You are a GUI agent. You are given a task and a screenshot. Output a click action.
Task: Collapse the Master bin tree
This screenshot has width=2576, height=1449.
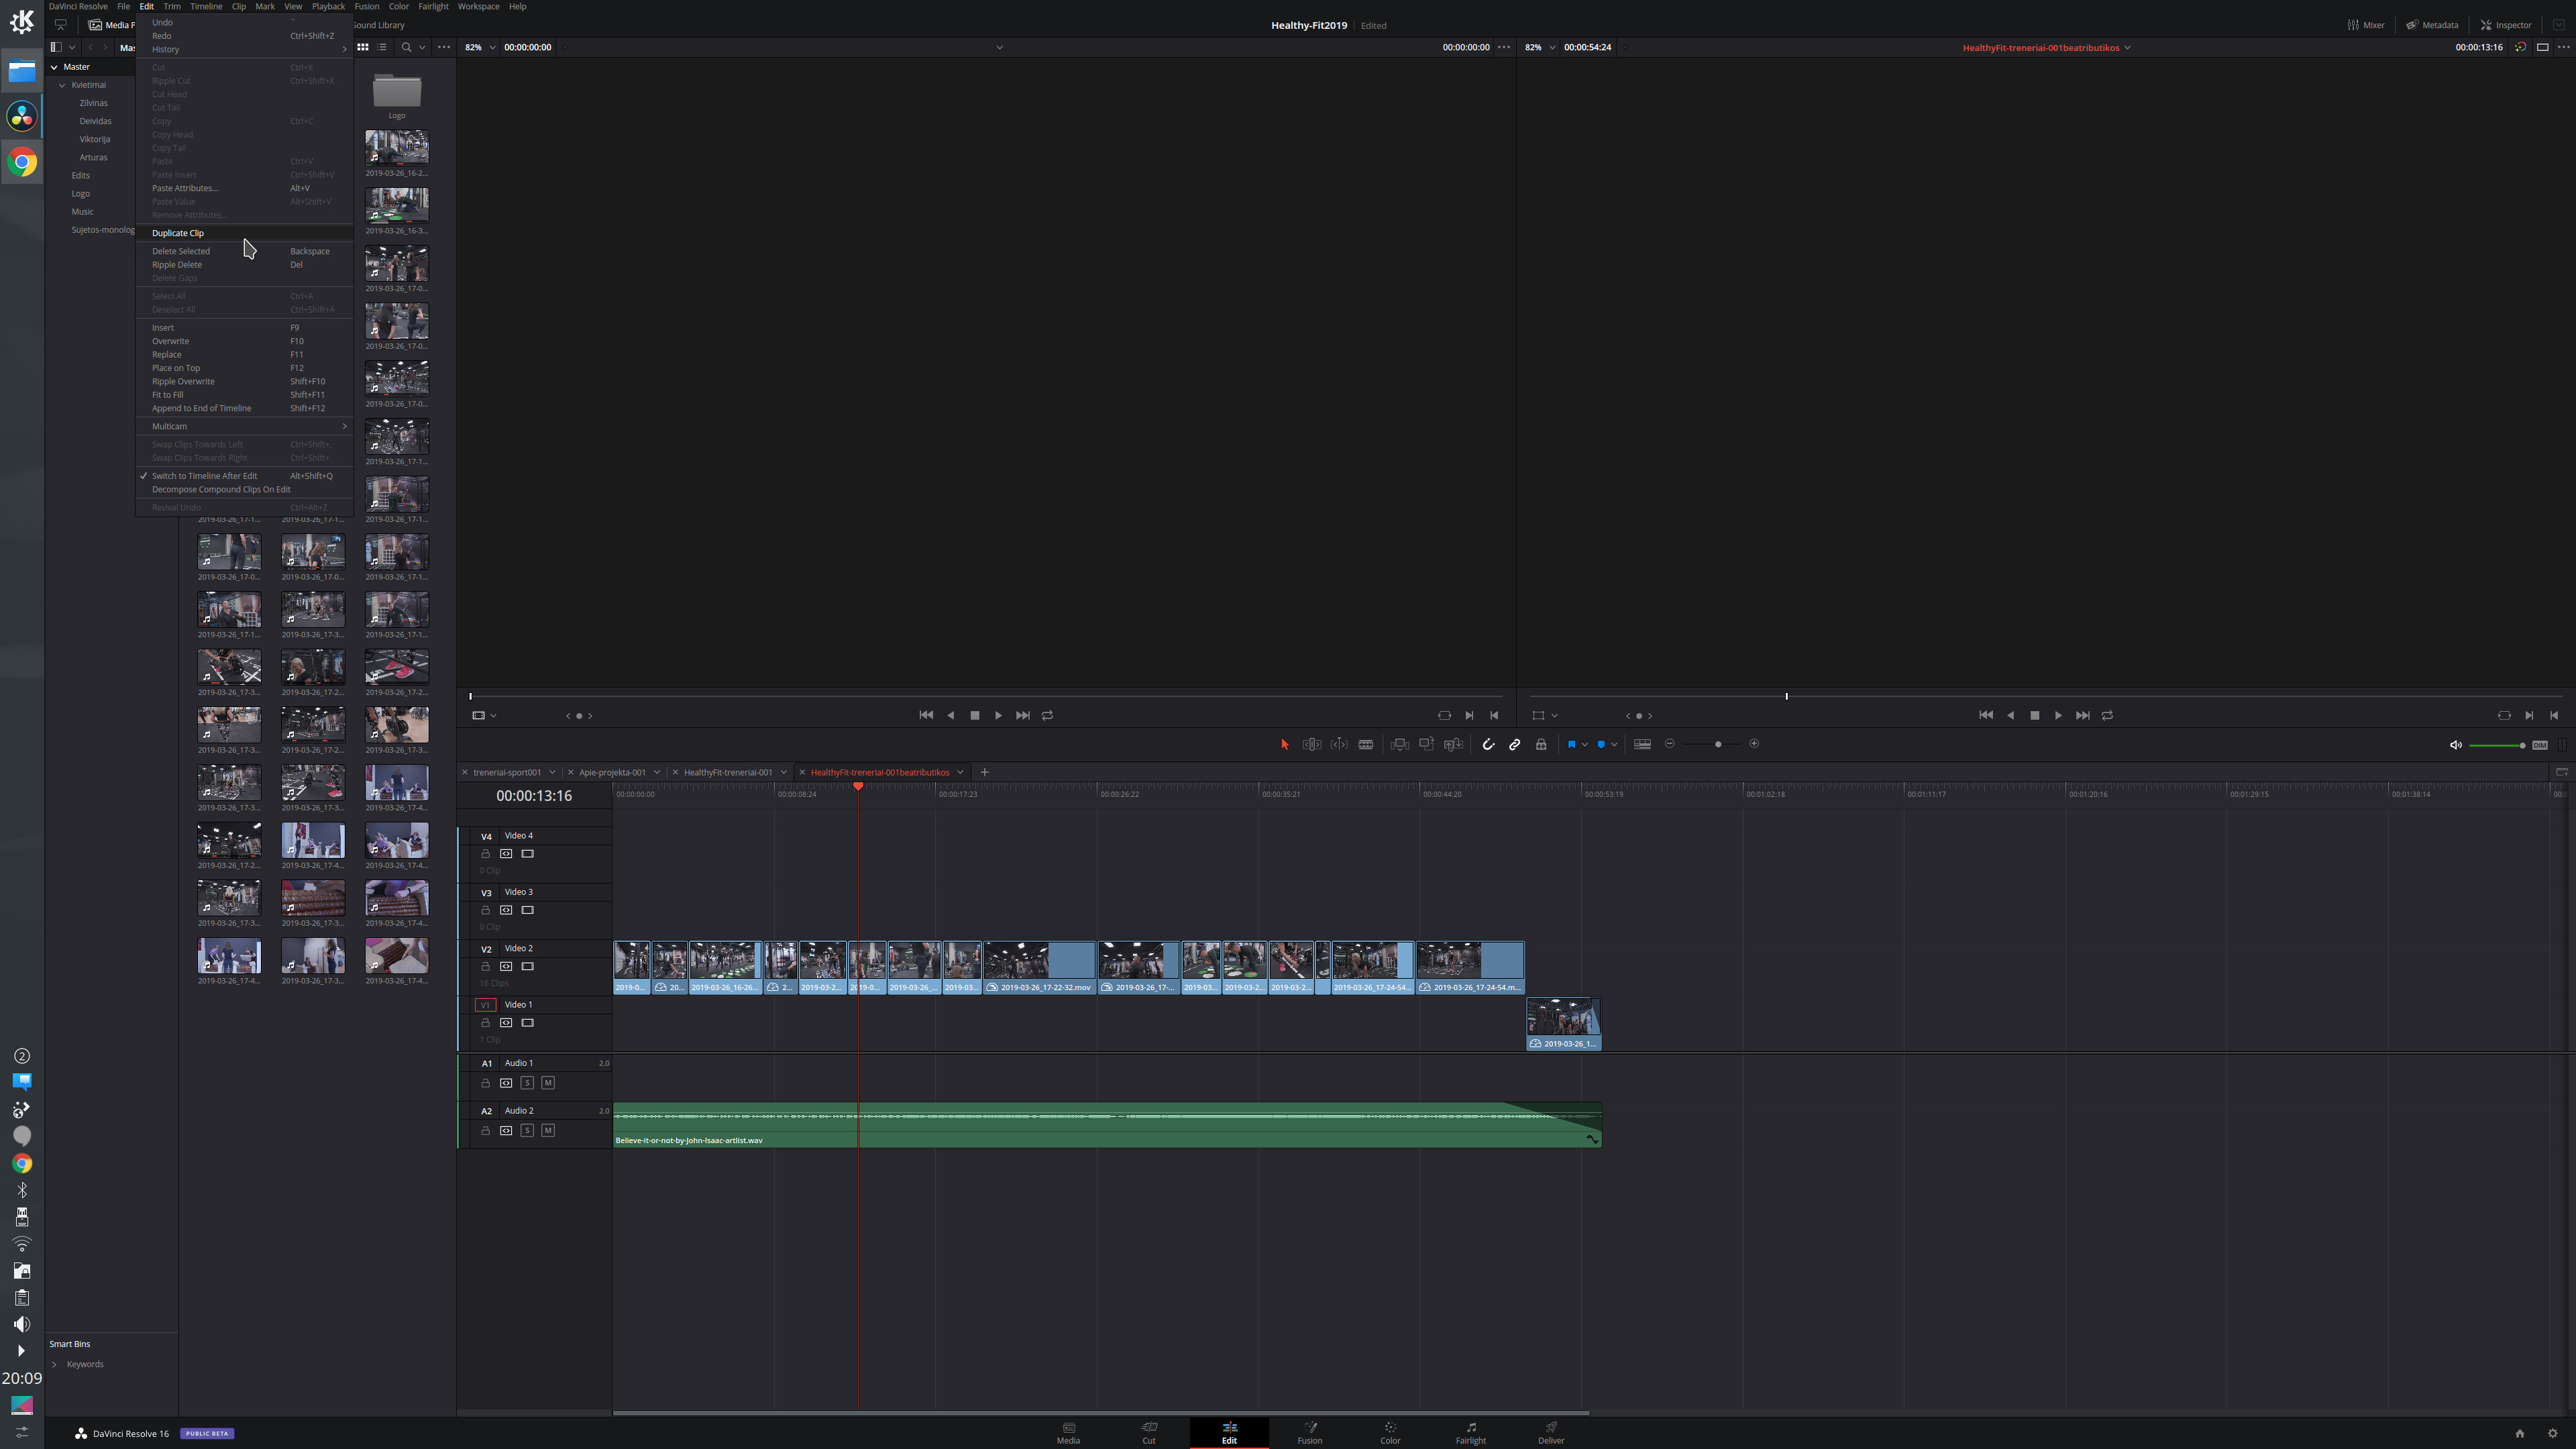(x=54, y=67)
